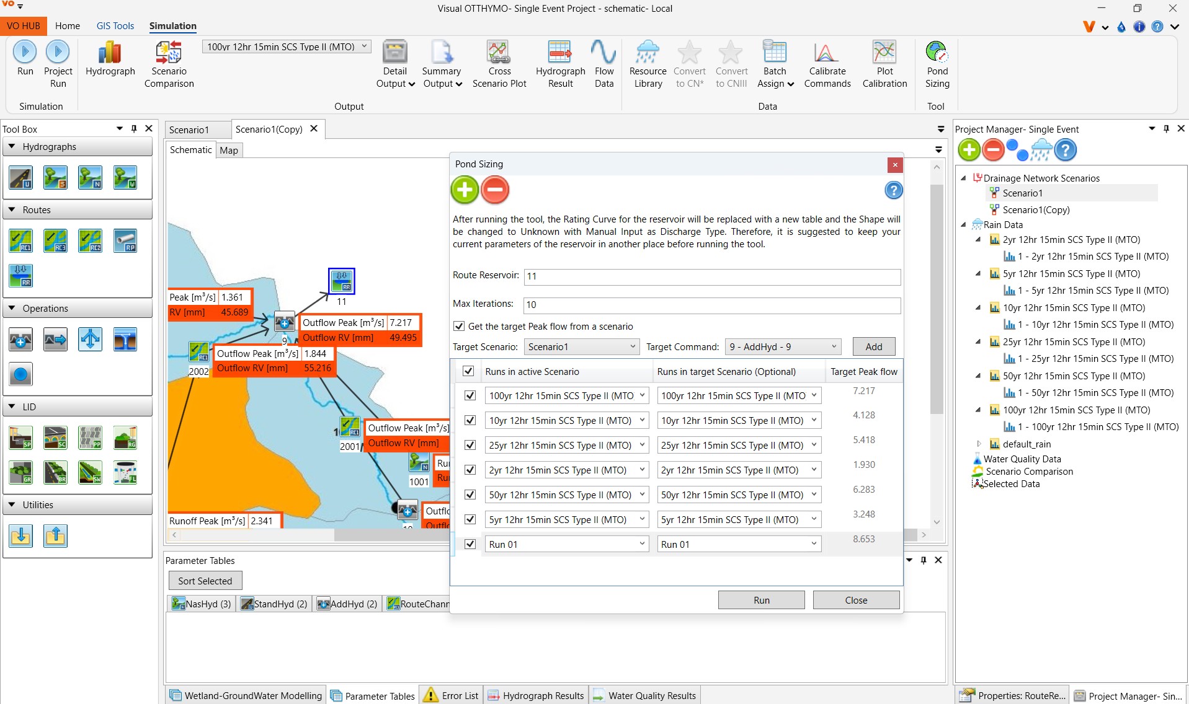Click green add icon in Project Manager

tap(969, 150)
